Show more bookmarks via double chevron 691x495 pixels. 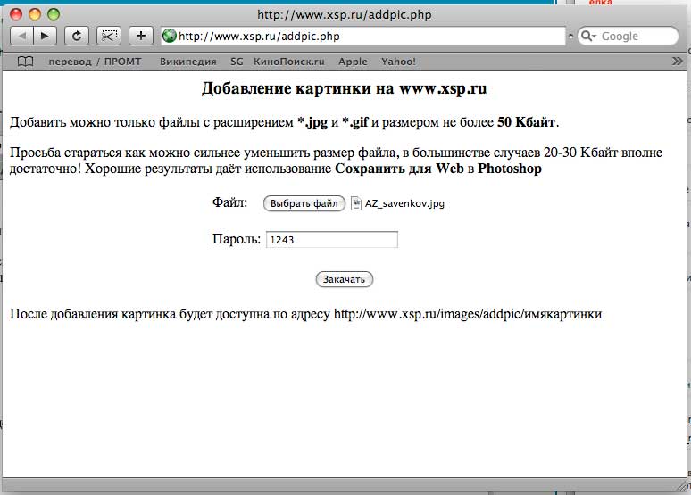click(x=678, y=62)
